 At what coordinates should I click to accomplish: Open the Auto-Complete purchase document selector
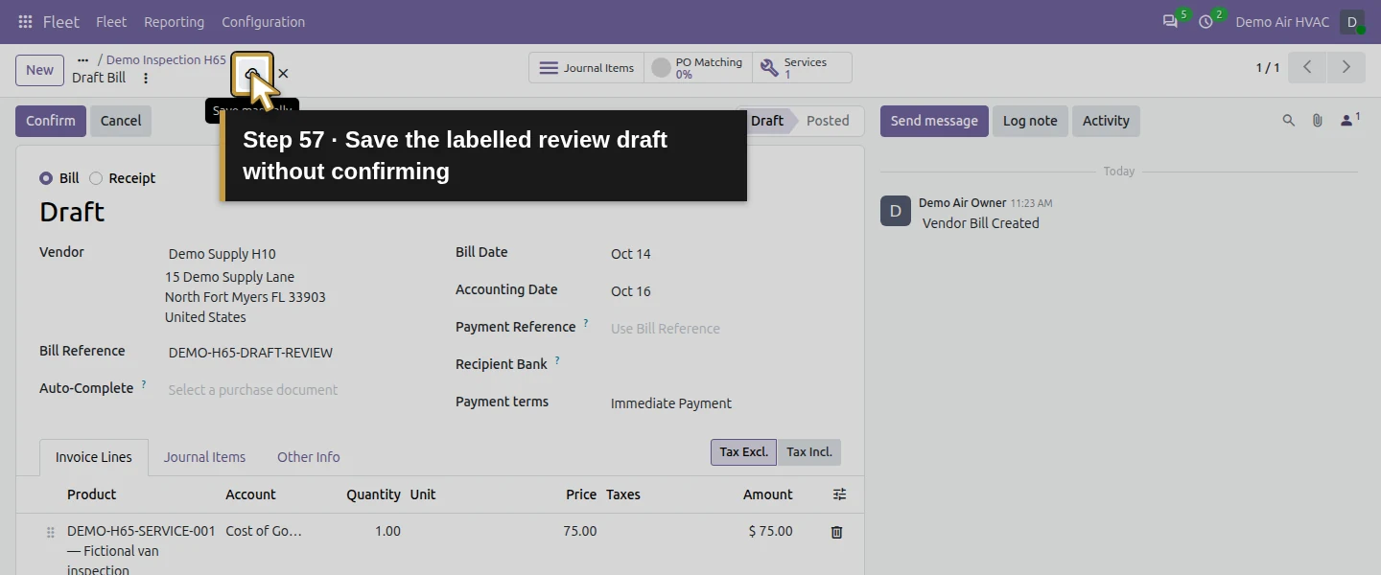click(295, 390)
